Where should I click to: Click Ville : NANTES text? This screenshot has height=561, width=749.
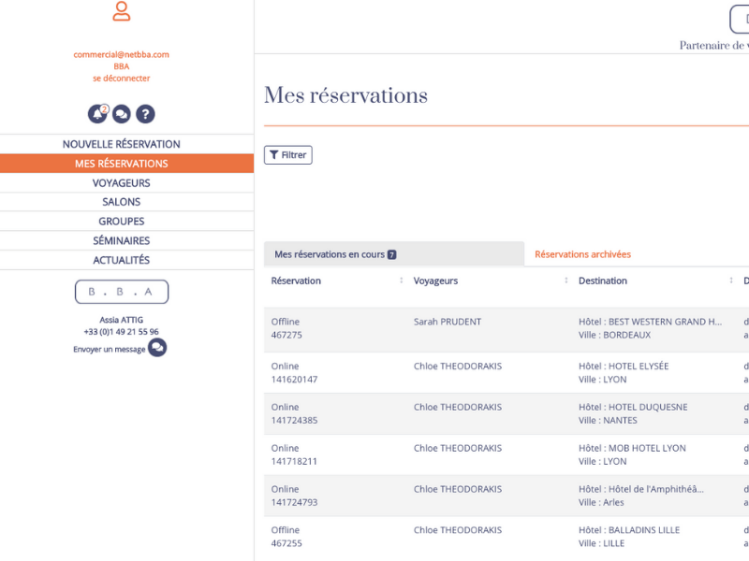[x=608, y=420]
